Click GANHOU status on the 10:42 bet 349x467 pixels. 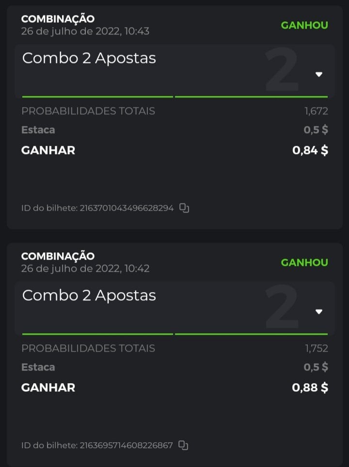[x=304, y=263]
